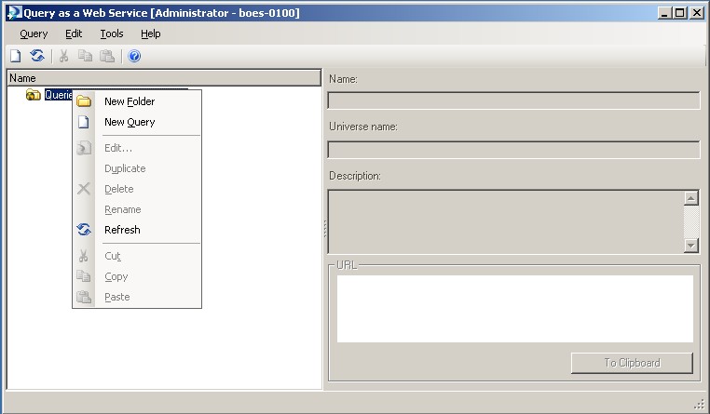This screenshot has width=710, height=414.
Task: Click inside the Description text area
Action: pyautogui.click(x=506, y=221)
